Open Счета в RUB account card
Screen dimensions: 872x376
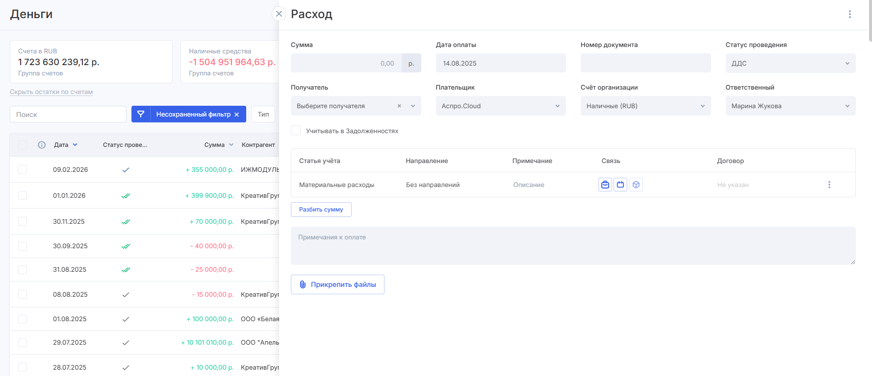click(x=91, y=62)
